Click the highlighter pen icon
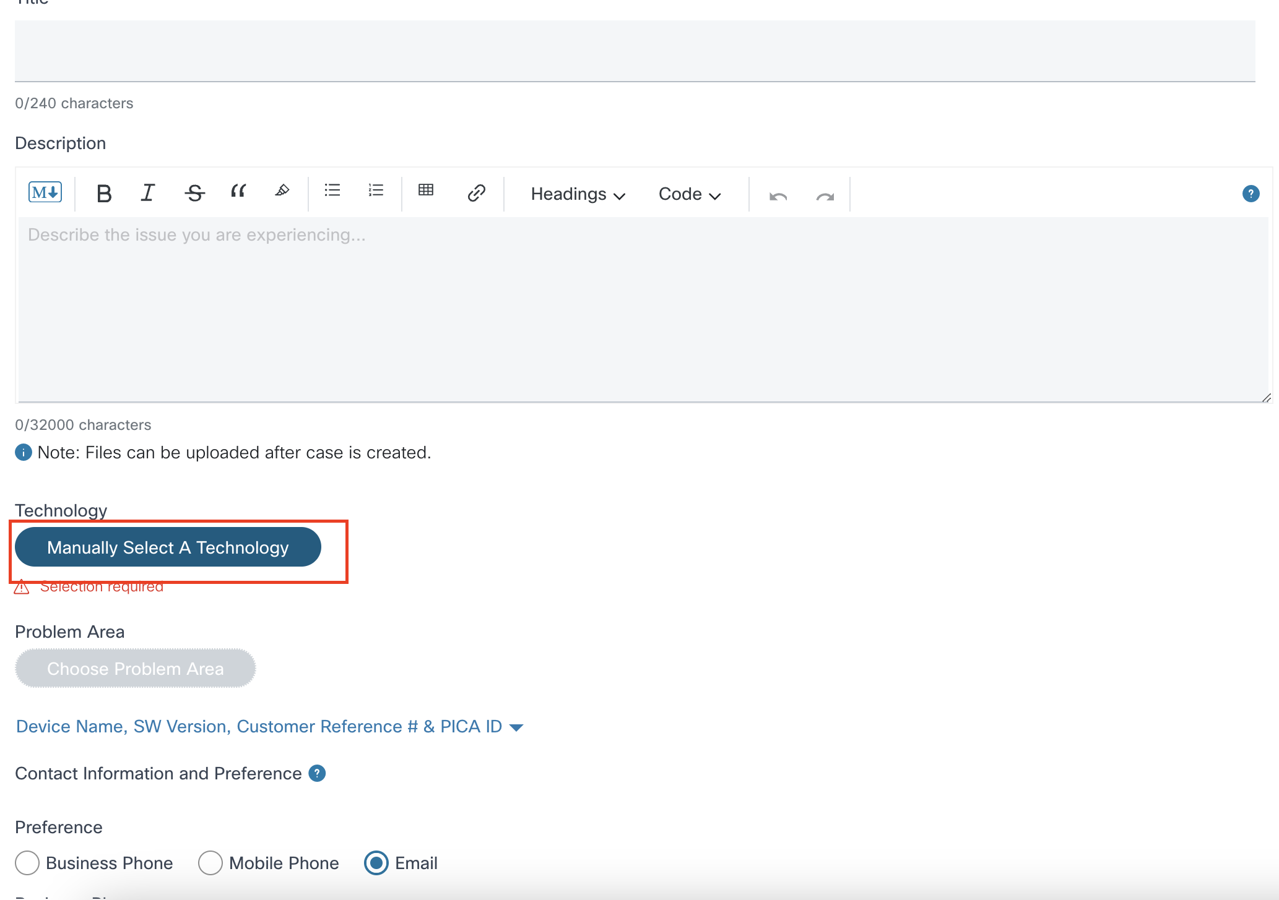This screenshot has width=1279, height=900. click(282, 191)
